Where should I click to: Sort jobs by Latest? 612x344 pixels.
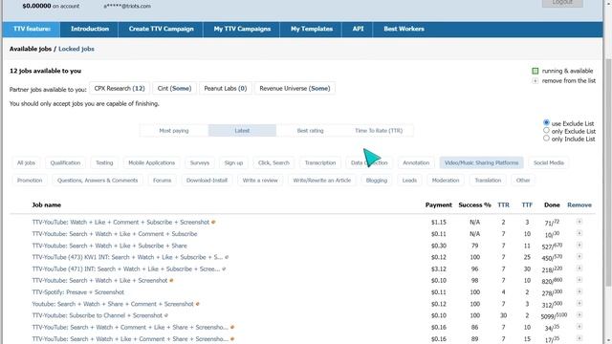[x=242, y=131]
